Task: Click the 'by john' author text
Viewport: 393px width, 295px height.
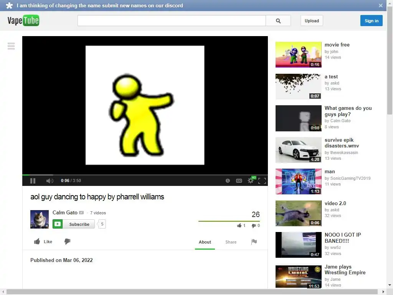Action: [x=331, y=51]
